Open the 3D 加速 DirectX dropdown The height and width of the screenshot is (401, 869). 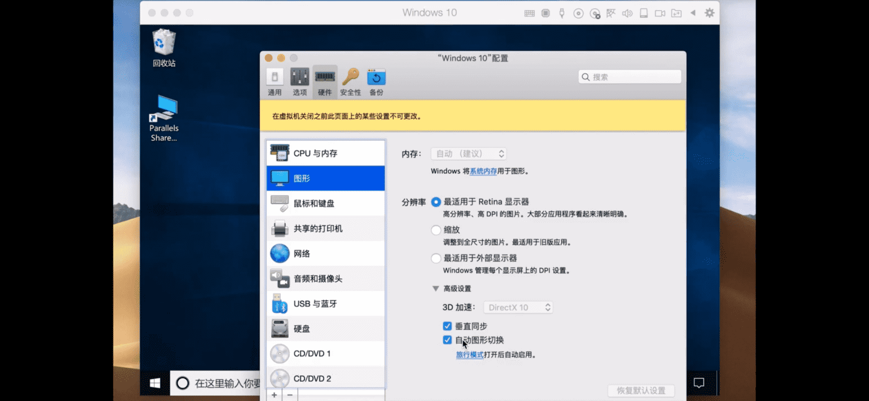pyautogui.click(x=518, y=308)
